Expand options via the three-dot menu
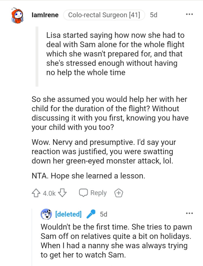Image resolution: width=203 pixels, height=266 pixels. point(190,14)
